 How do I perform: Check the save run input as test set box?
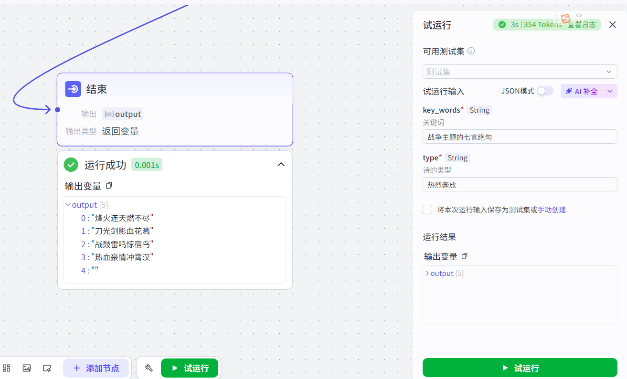click(427, 210)
